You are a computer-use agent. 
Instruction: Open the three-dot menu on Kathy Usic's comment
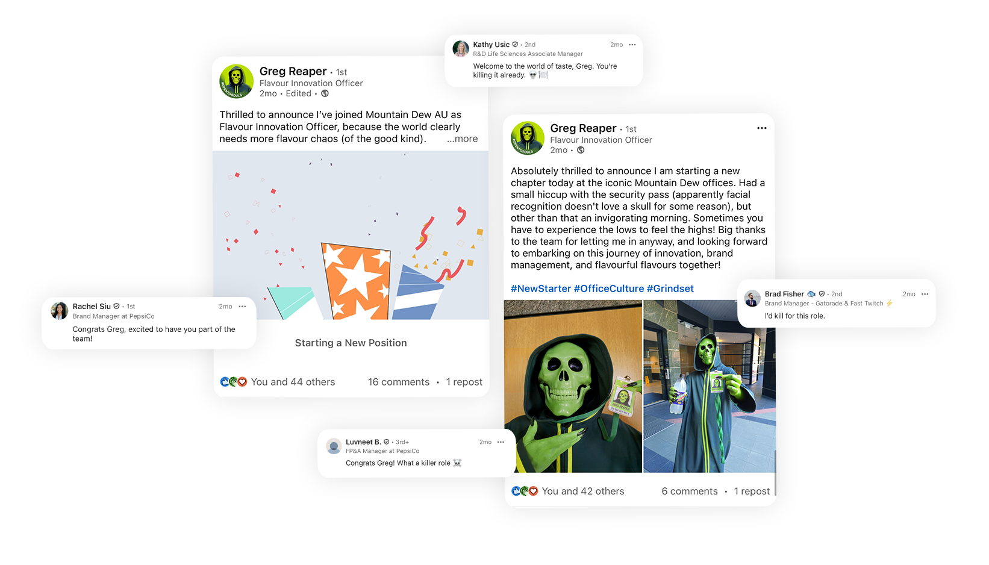tap(632, 45)
